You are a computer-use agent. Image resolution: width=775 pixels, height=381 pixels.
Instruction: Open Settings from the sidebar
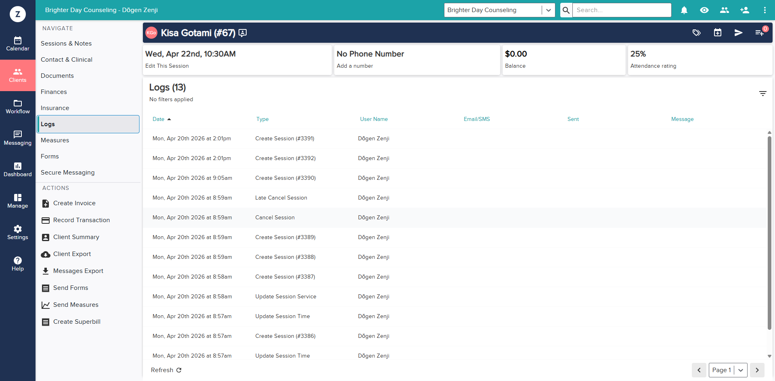click(18, 233)
